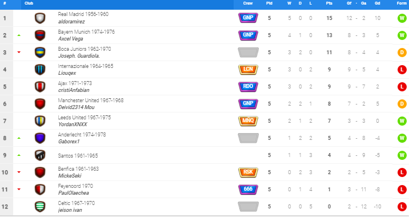The height and width of the screenshot is (217, 409).
Task: Open manager profile aldoramirez
Action: click(x=71, y=22)
